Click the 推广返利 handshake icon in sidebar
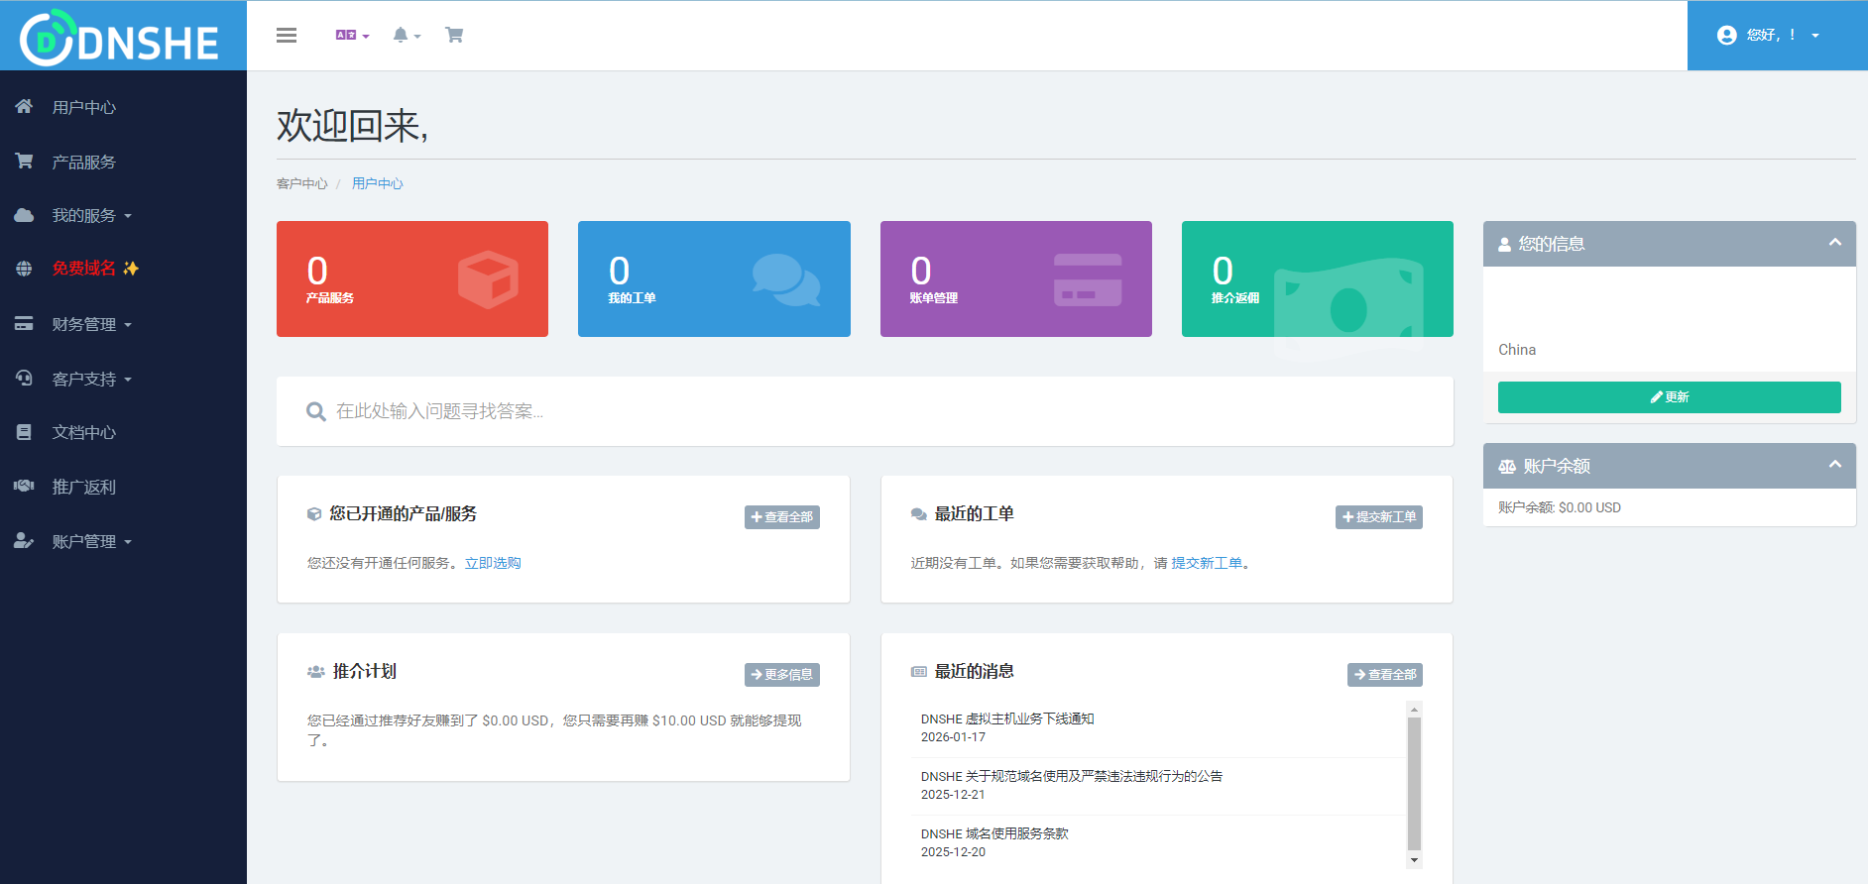This screenshot has width=1868, height=884. coord(24,486)
